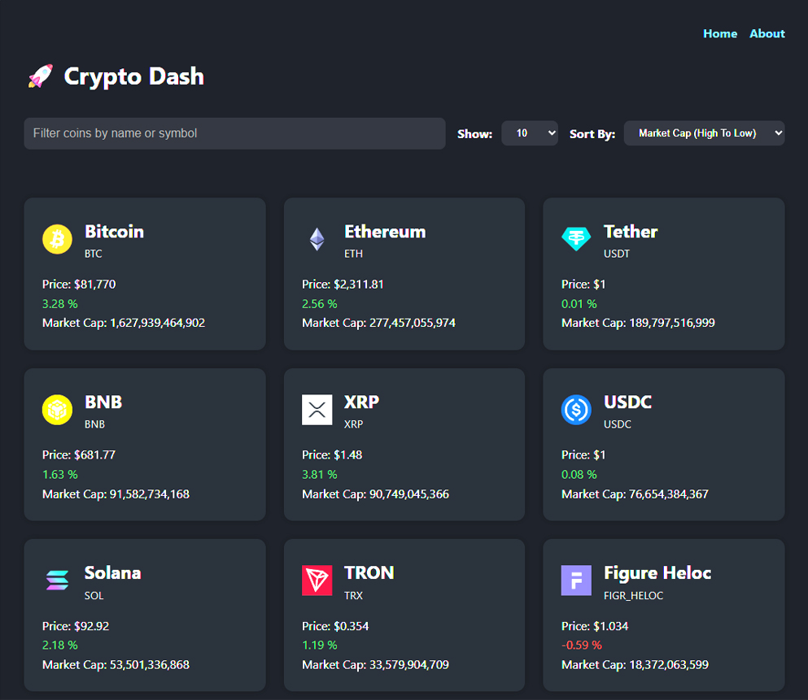Click the ETH symbol label

[353, 254]
